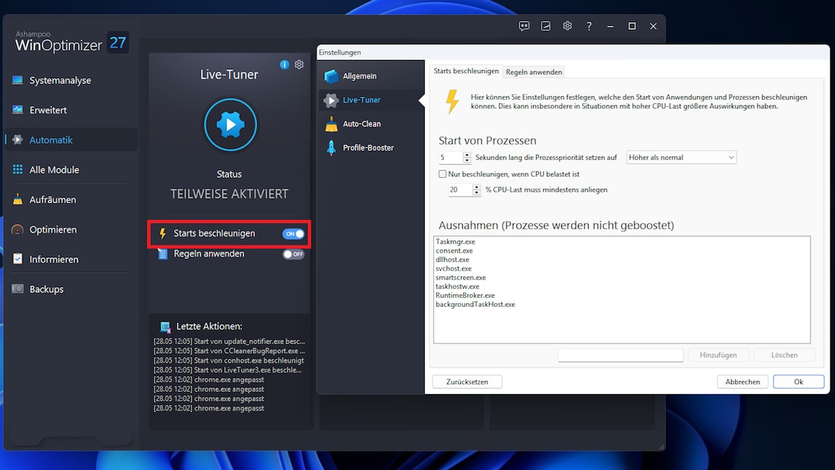Open the help question mark icon
The height and width of the screenshot is (470, 835).
589,26
